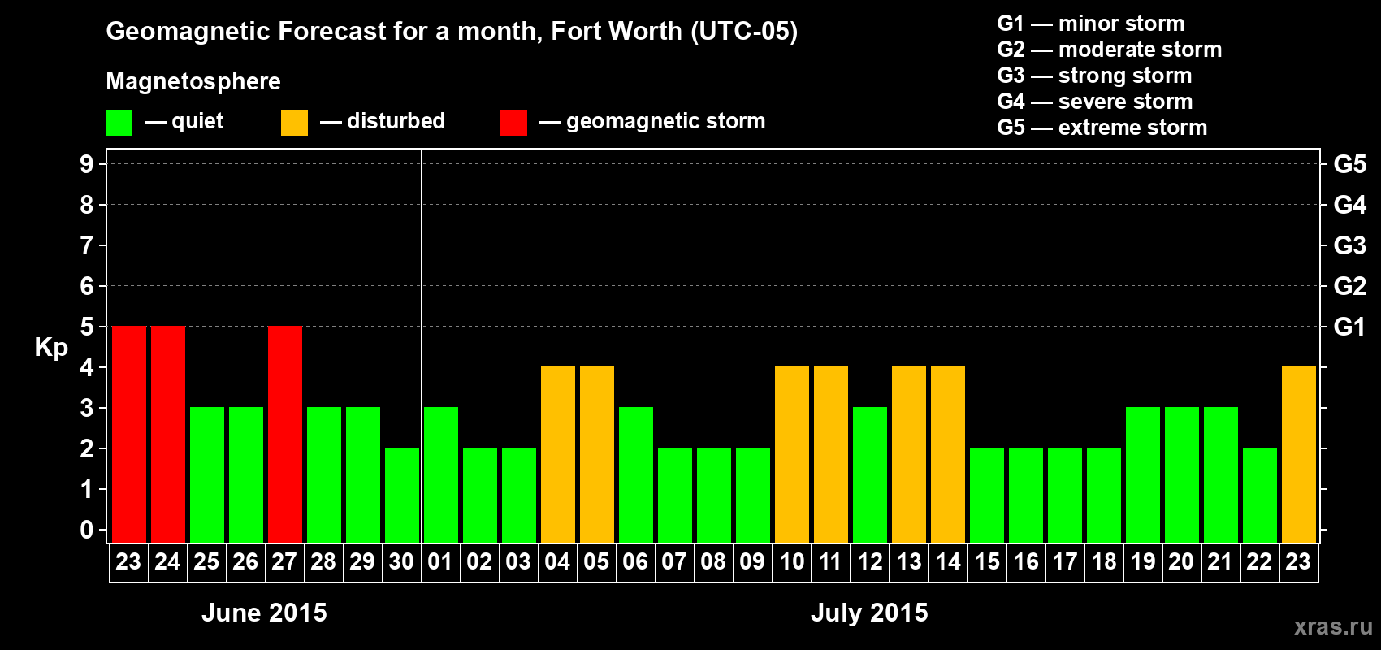Viewport: 1381px width, 650px height.
Task: Click the 'G4 — severe storm' legend line
Action: (x=1095, y=102)
